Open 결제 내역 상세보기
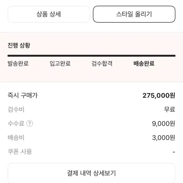The height and width of the screenshot is (183, 183). click(x=92, y=173)
